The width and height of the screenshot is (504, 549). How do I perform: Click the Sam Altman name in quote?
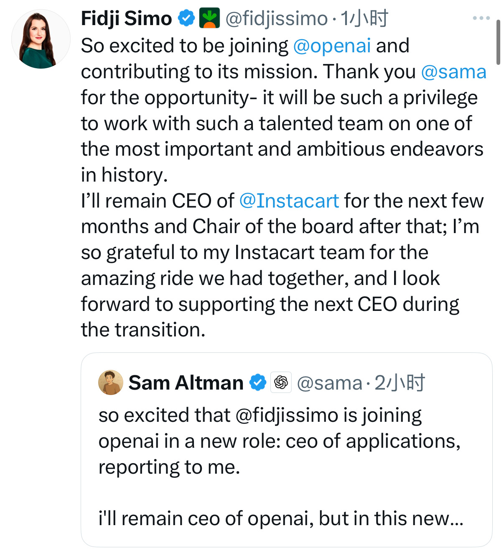186,383
